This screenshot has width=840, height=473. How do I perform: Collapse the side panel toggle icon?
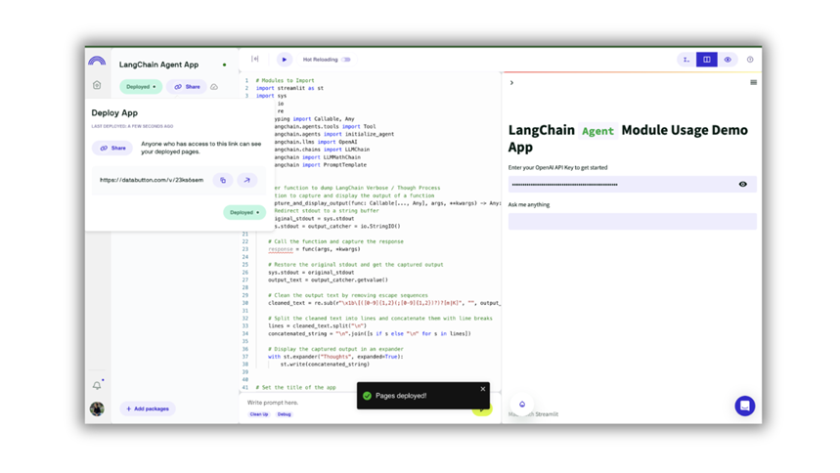point(255,59)
